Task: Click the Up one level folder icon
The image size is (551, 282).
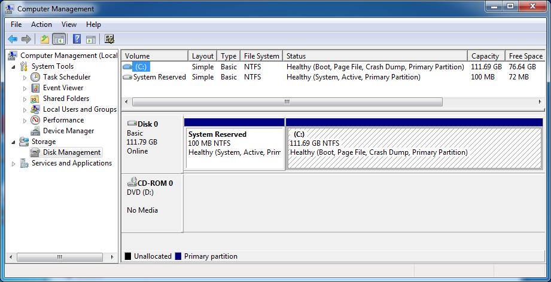Action: pyautogui.click(x=44, y=39)
